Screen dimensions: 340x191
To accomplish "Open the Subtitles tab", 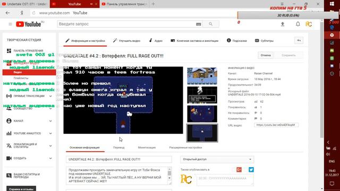I will point(264,41).
